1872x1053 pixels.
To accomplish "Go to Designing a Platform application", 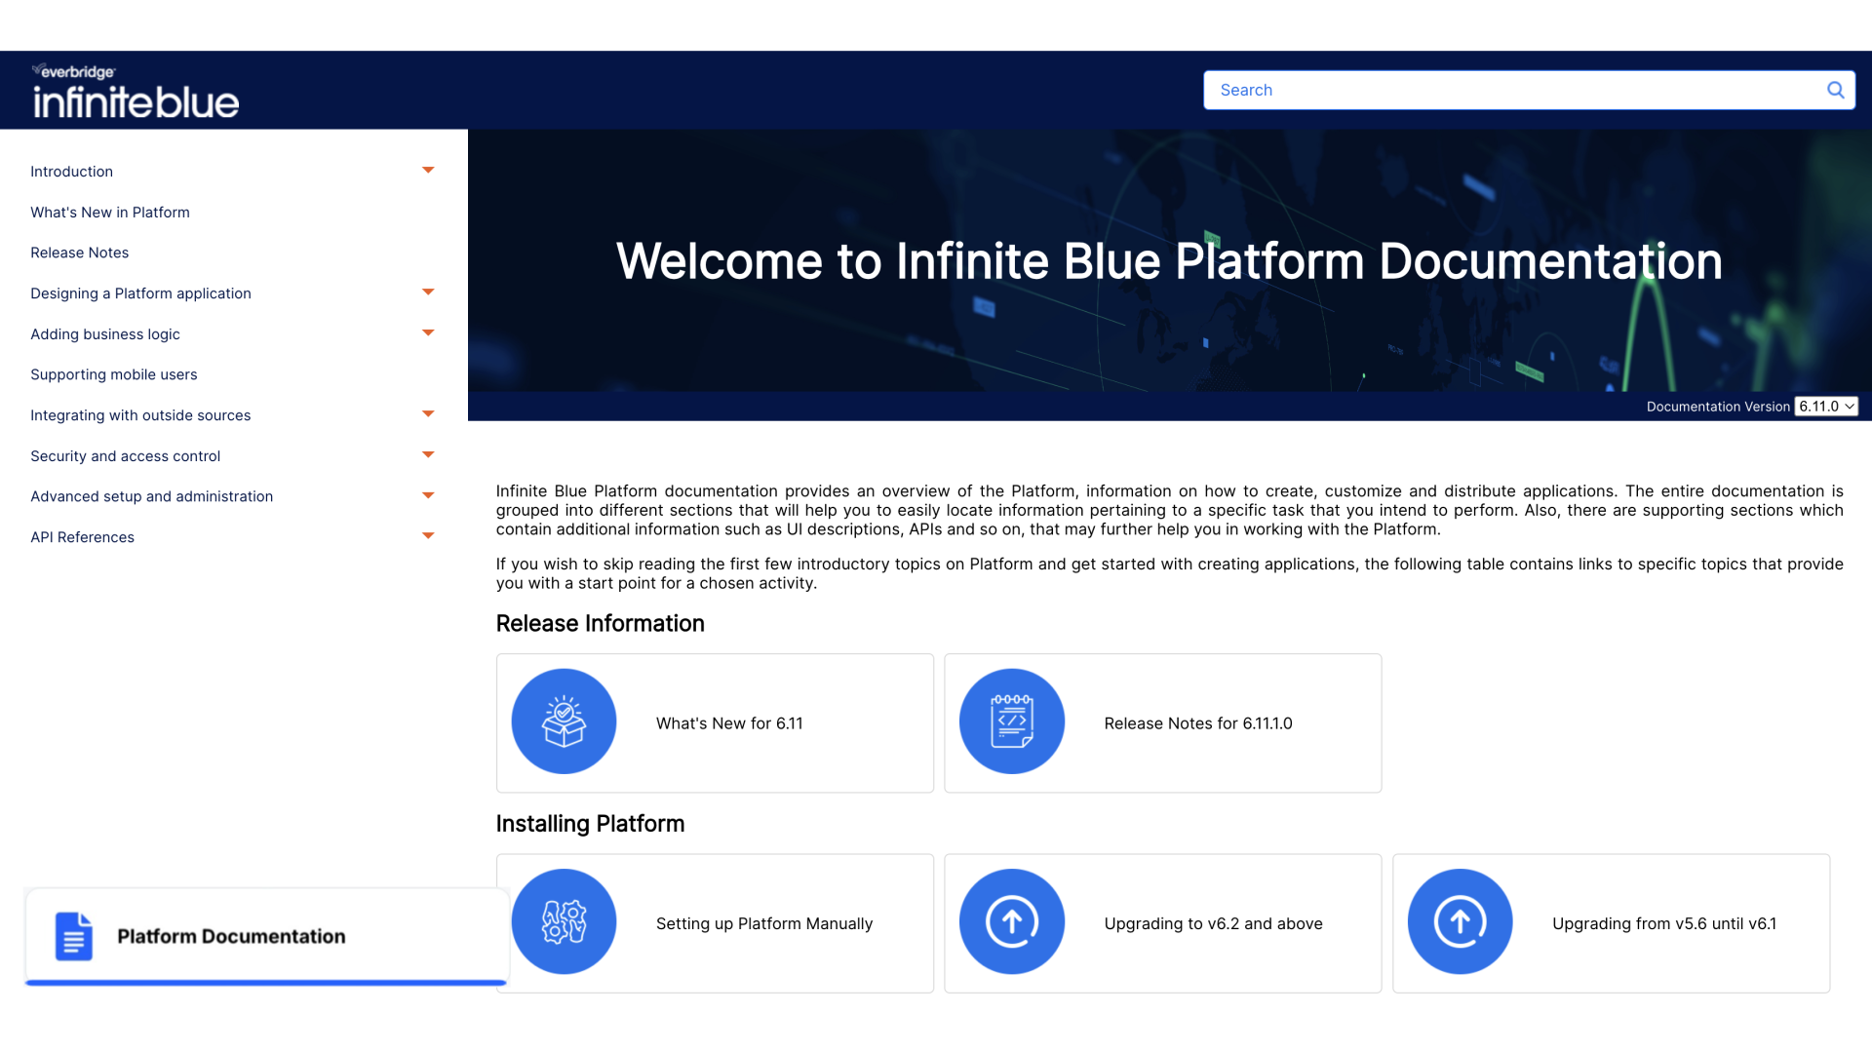I will coord(140,293).
